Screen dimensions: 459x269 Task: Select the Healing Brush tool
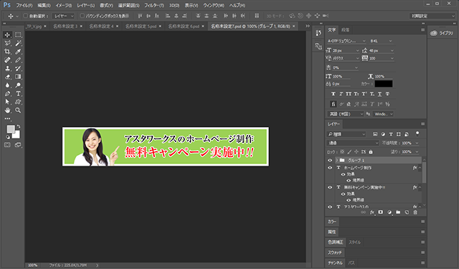point(7,60)
